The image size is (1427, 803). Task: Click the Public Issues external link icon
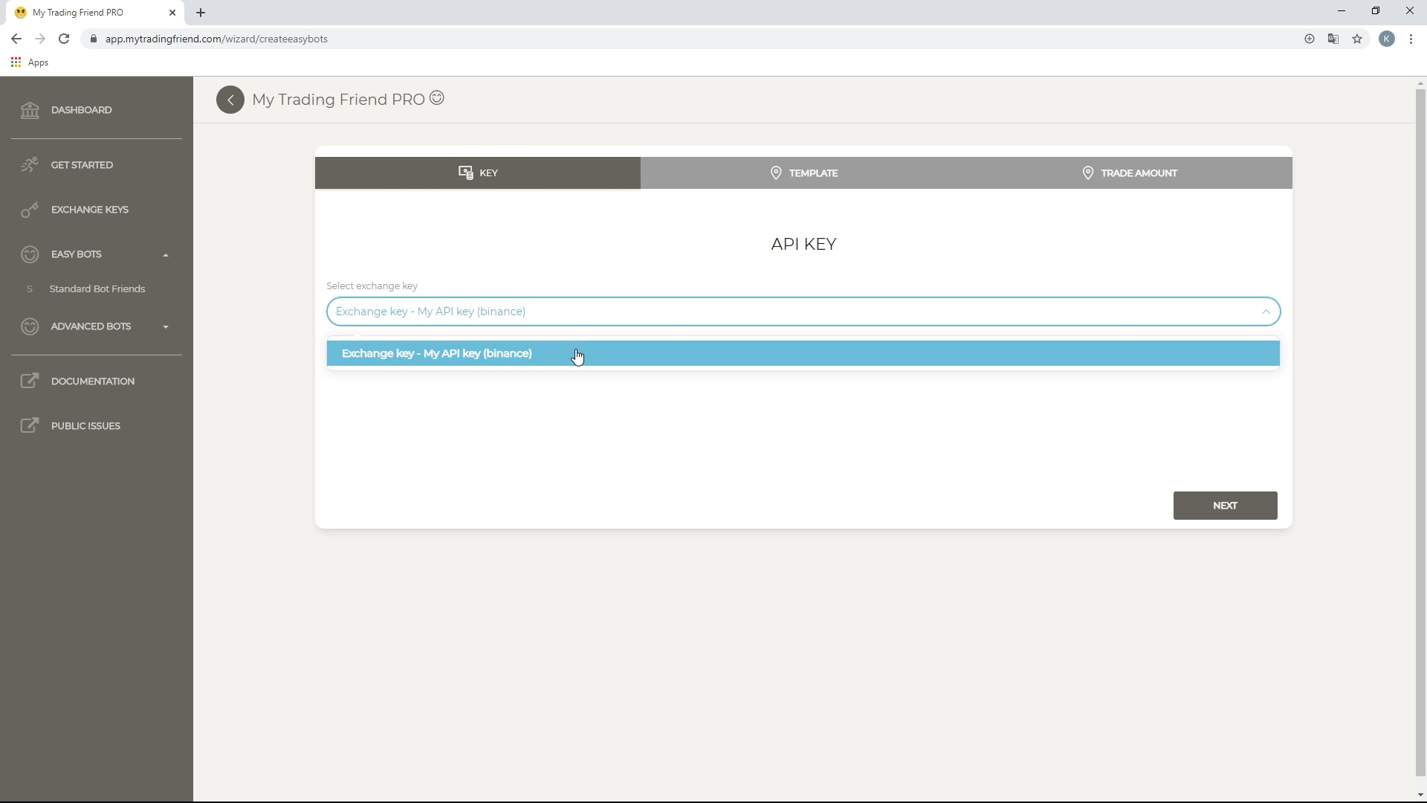pyautogui.click(x=30, y=426)
